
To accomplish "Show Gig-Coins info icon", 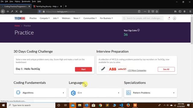I will (138, 30).
